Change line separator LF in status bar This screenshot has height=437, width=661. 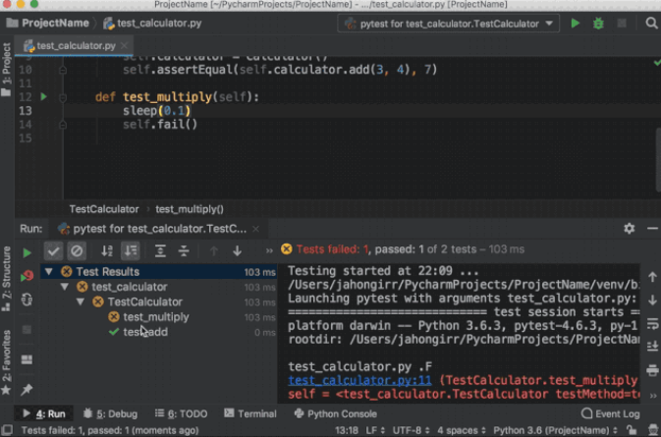pos(375,430)
